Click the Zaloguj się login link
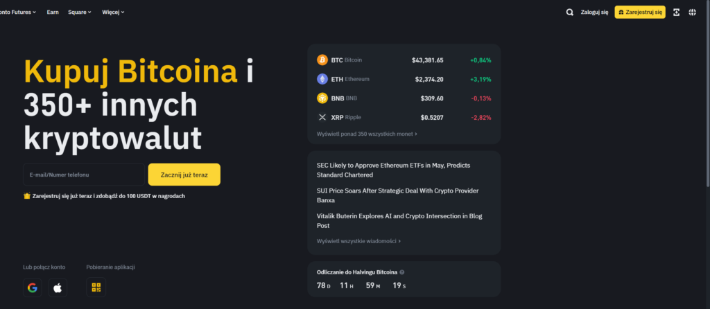Image resolution: width=710 pixels, height=309 pixels. click(x=594, y=12)
